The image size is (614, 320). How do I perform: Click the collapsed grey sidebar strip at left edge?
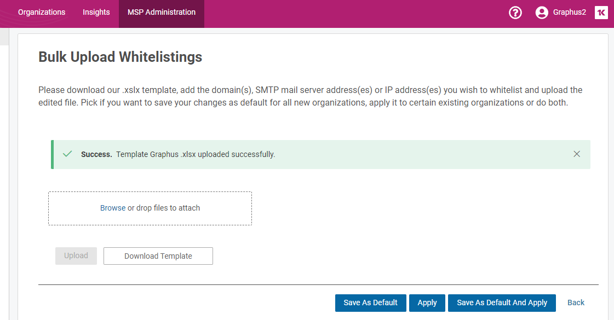coord(4,37)
